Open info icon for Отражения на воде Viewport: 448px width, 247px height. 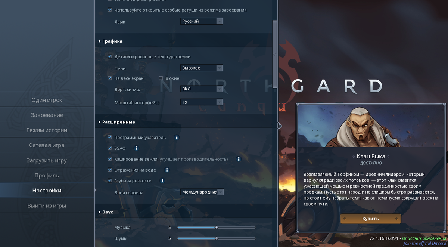click(x=167, y=170)
